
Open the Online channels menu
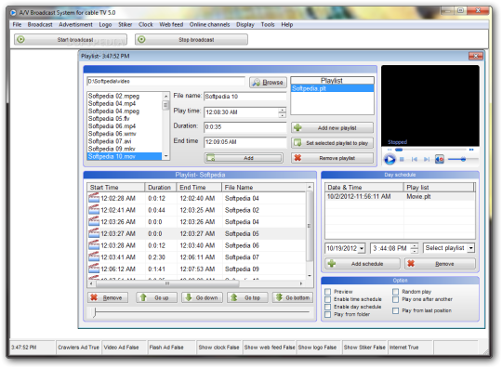[209, 25]
